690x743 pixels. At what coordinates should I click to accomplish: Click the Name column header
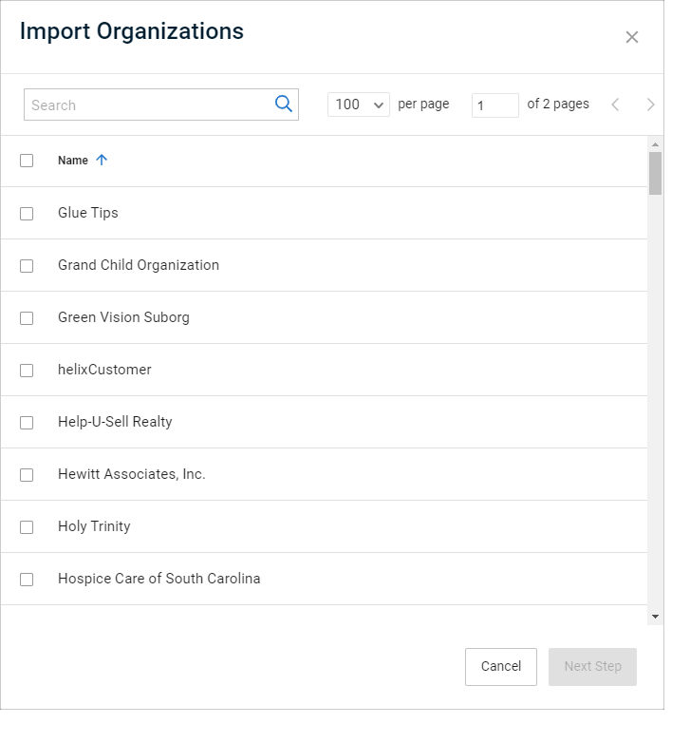pyautogui.click(x=73, y=161)
